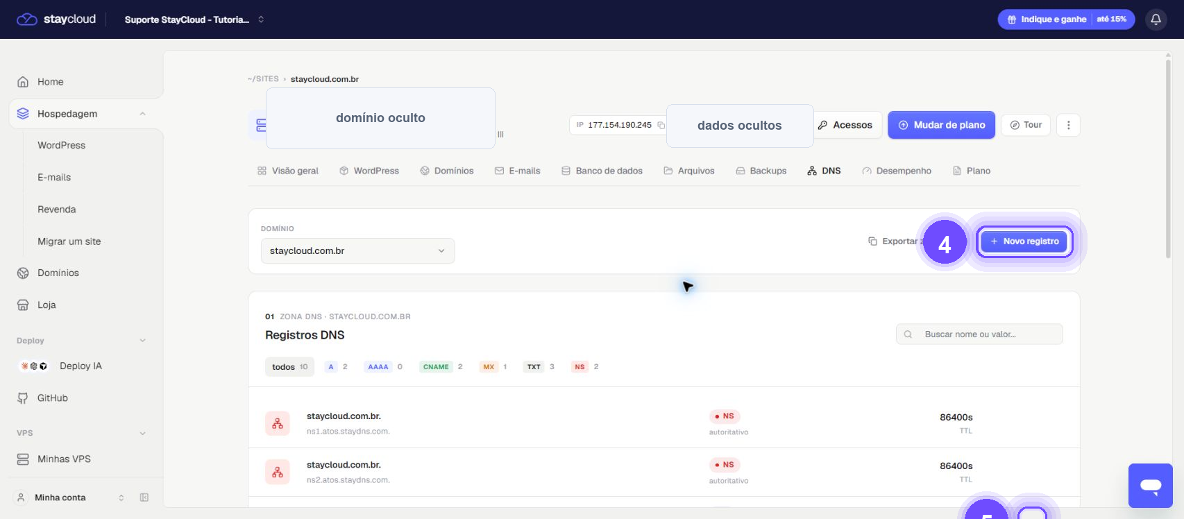
Task: Open the Domínio dropdown staycloud.com.br
Action: (x=358, y=251)
